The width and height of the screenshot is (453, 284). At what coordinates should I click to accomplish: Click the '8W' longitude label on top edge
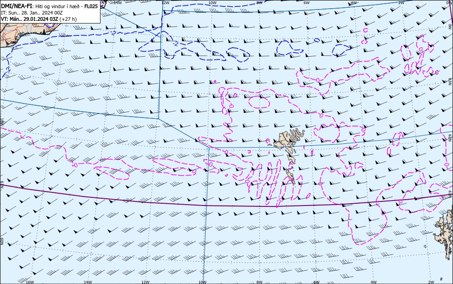click(260, 3)
